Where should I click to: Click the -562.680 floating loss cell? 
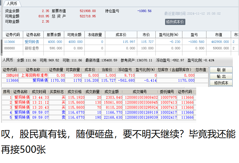tap(126, 80)
